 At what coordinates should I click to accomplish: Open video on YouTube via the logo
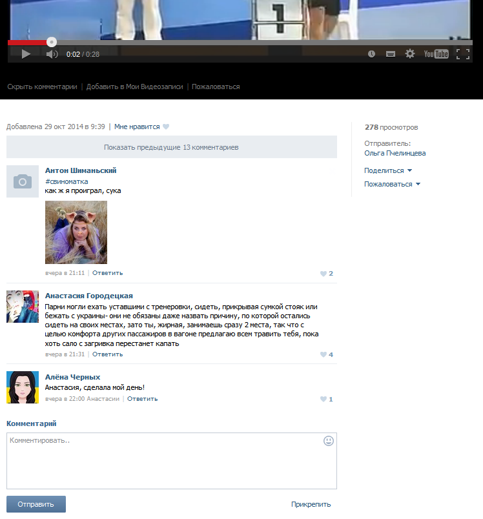coord(437,54)
